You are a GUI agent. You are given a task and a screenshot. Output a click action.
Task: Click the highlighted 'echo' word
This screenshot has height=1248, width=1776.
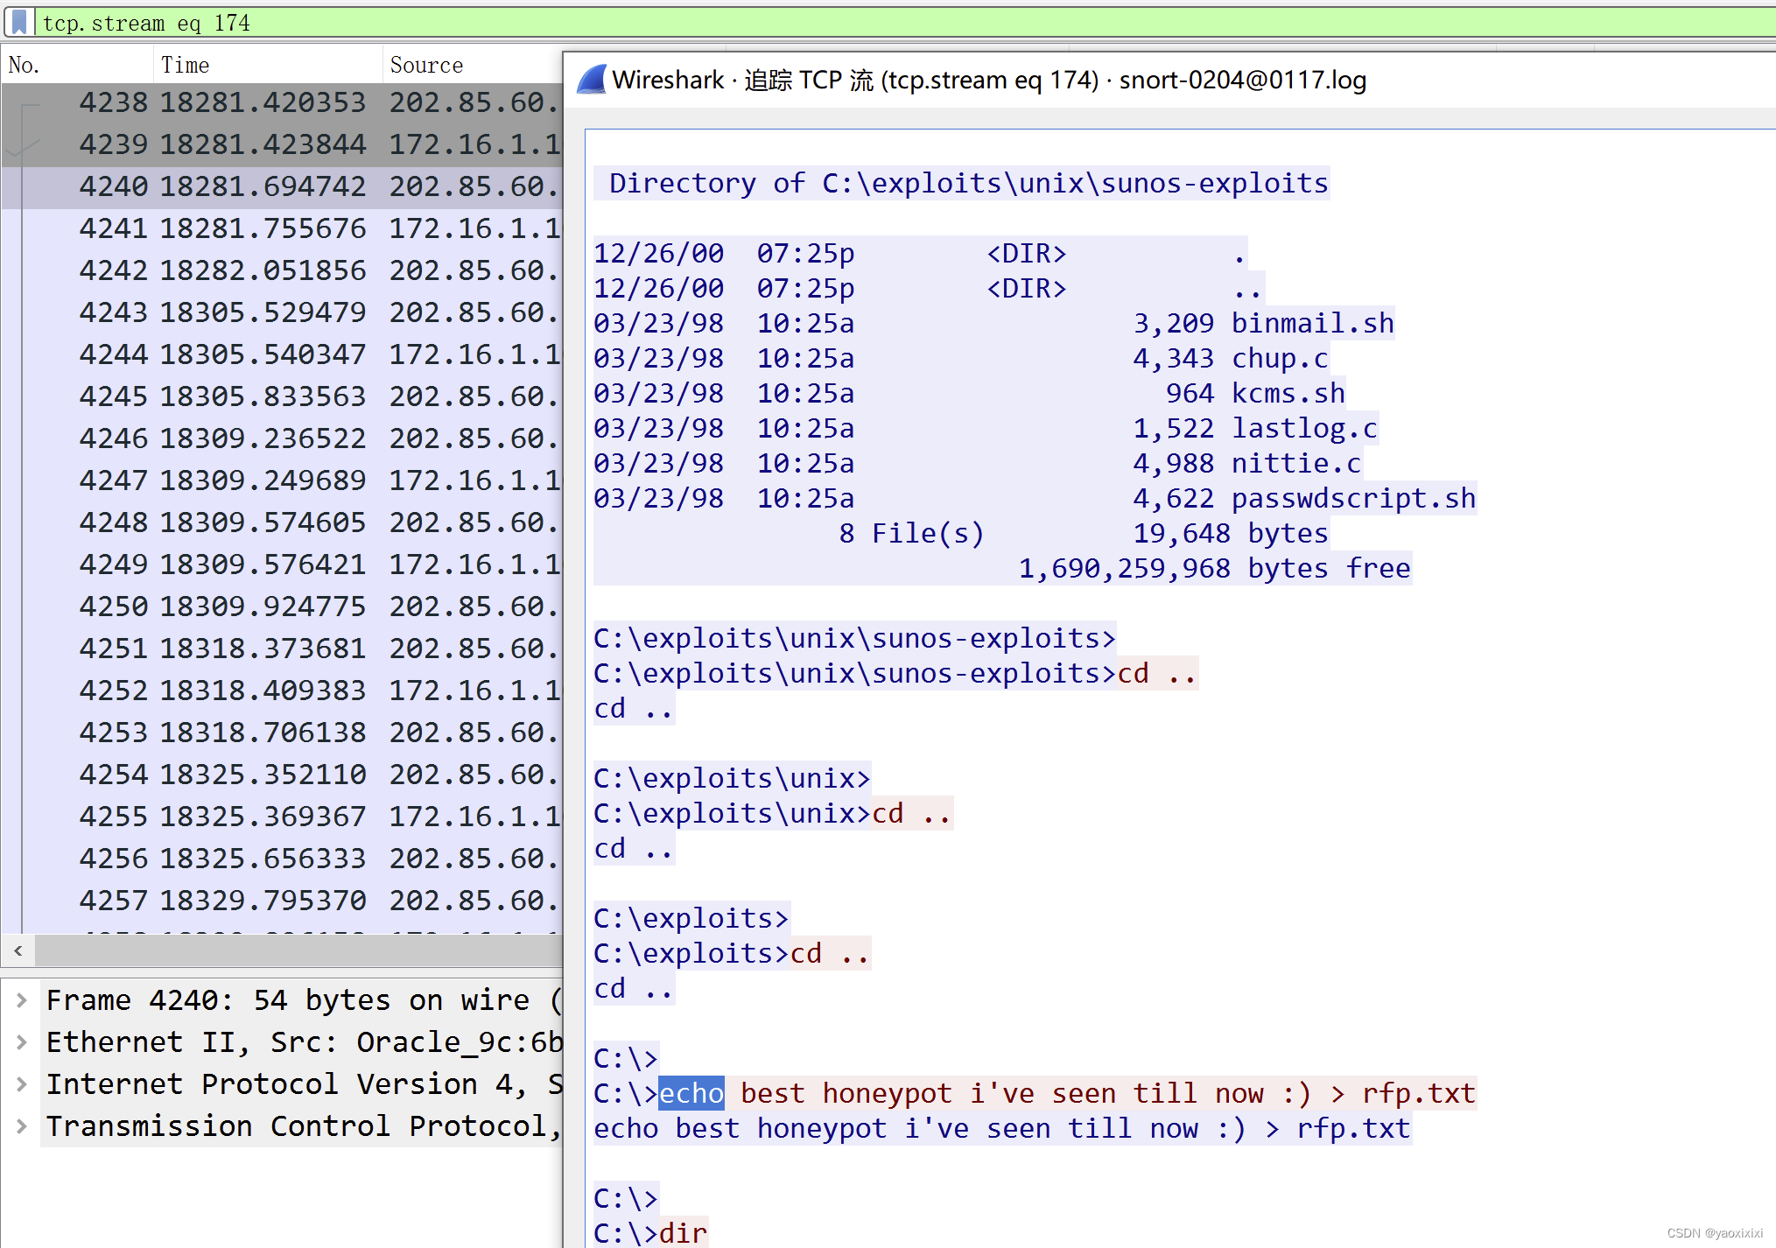pos(691,1093)
